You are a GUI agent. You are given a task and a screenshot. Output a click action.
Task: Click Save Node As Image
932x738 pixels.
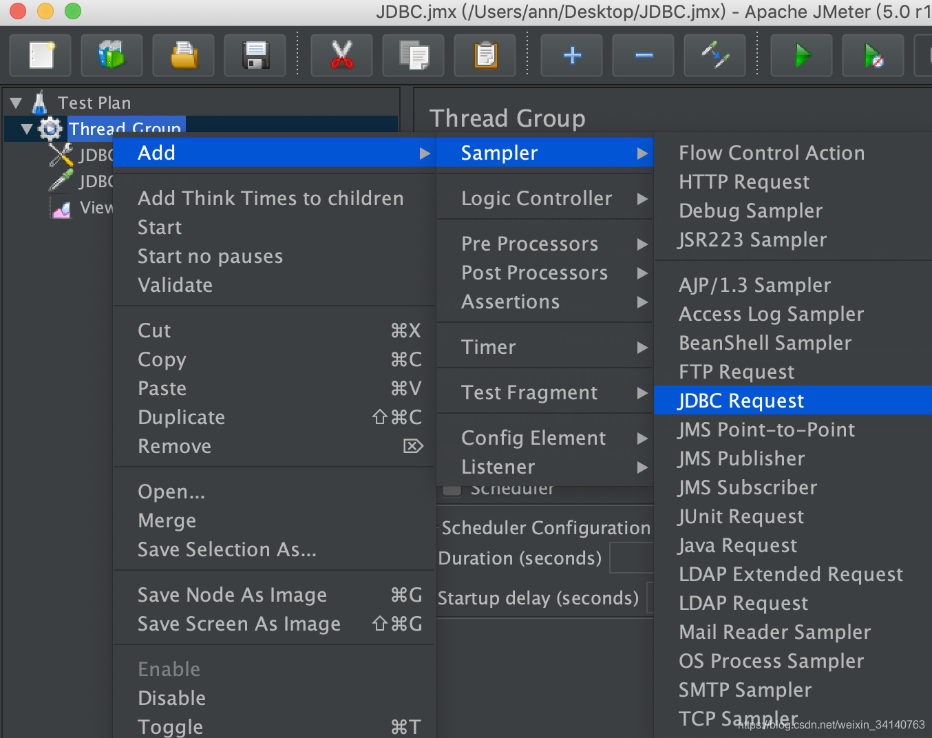click(x=274, y=595)
